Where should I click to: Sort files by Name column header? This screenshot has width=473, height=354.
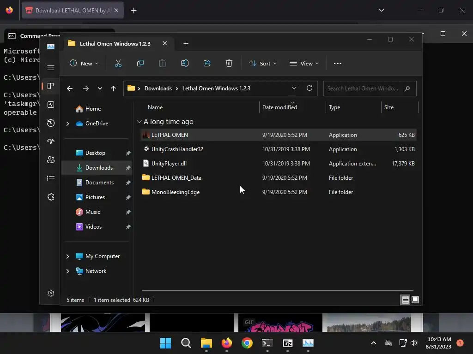click(155, 107)
